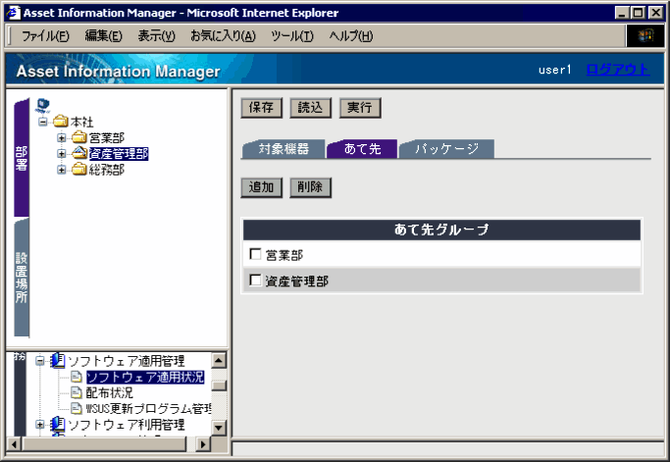The width and height of the screenshot is (670, 462).
Task: Select the あて先 tab
Action: click(362, 149)
